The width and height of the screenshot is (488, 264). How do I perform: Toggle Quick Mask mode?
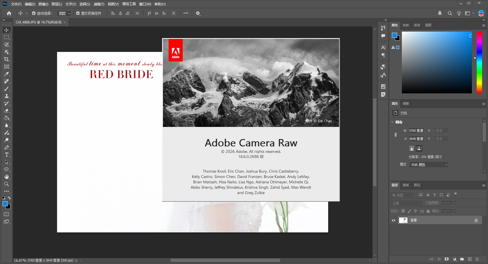coord(6,214)
